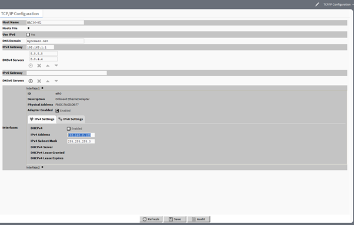
Task: Select the second DNSv4 server entry field
Action: [44, 59]
